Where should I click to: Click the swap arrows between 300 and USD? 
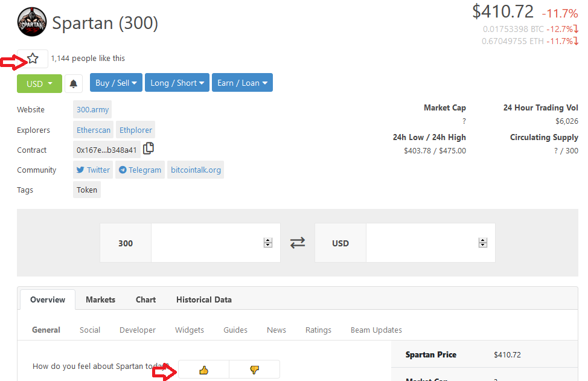(x=298, y=243)
